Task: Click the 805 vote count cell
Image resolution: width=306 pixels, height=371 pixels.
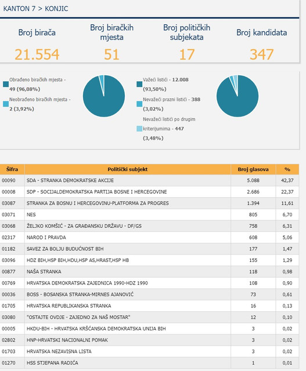Action: 253,214
